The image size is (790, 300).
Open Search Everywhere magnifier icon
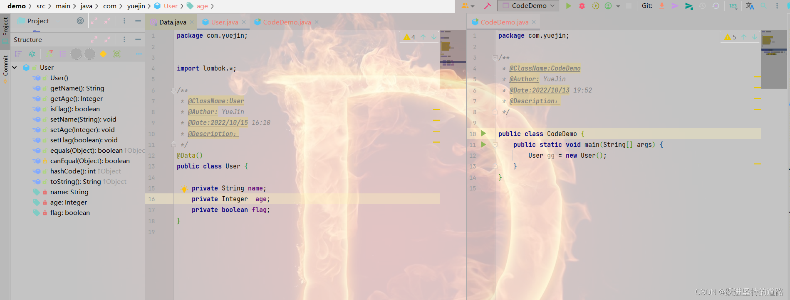point(763,6)
